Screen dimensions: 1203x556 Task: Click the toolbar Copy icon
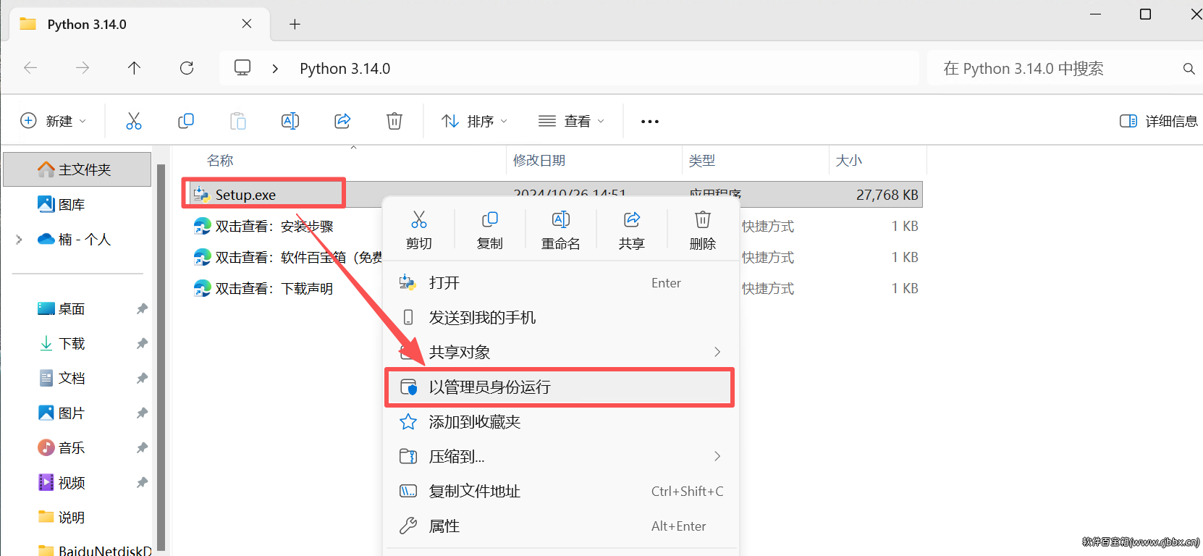coord(186,121)
